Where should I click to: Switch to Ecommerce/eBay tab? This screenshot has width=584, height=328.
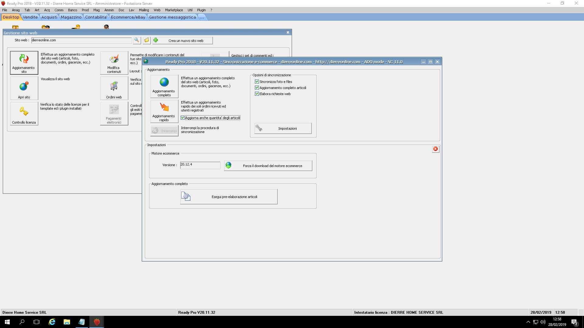coord(128,17)
